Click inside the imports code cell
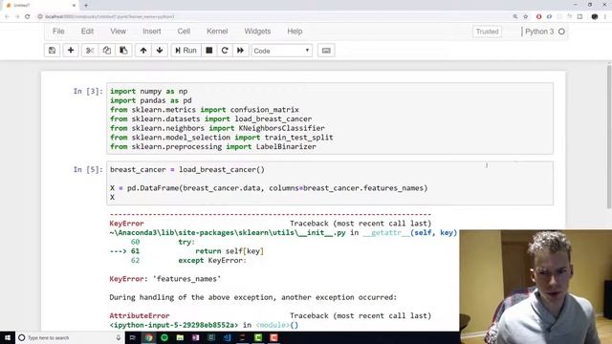This screenshot has height=344, width=612. [330, 118]
